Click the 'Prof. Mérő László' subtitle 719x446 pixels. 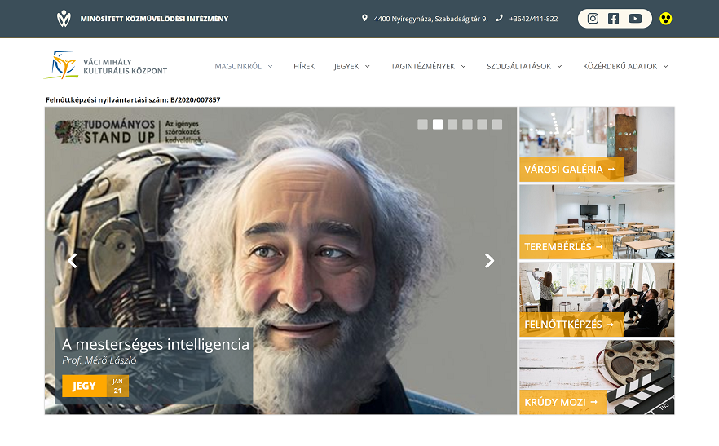(99, 360)
